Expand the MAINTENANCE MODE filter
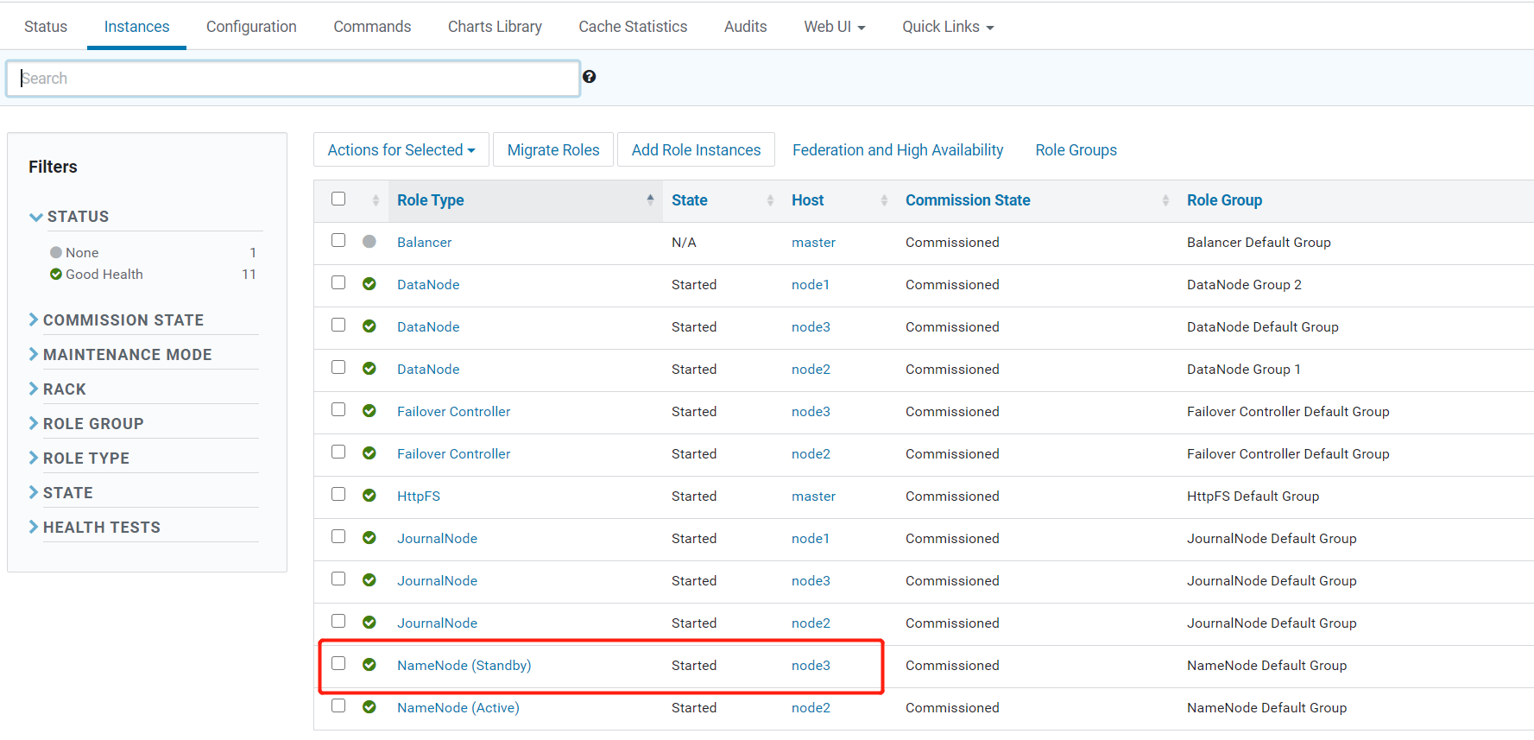The width and height of the screenshot is (1534, 740). tap(120, 355)
